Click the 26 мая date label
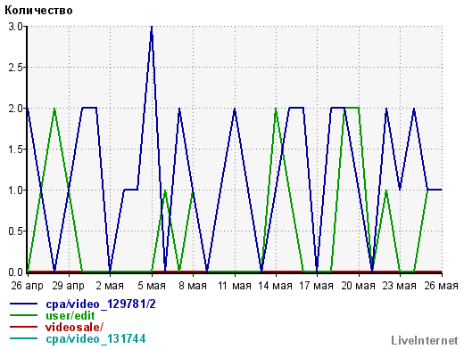The height and width of the screenshot is (349, 464). pyautogui.click(x=441, y=286)
